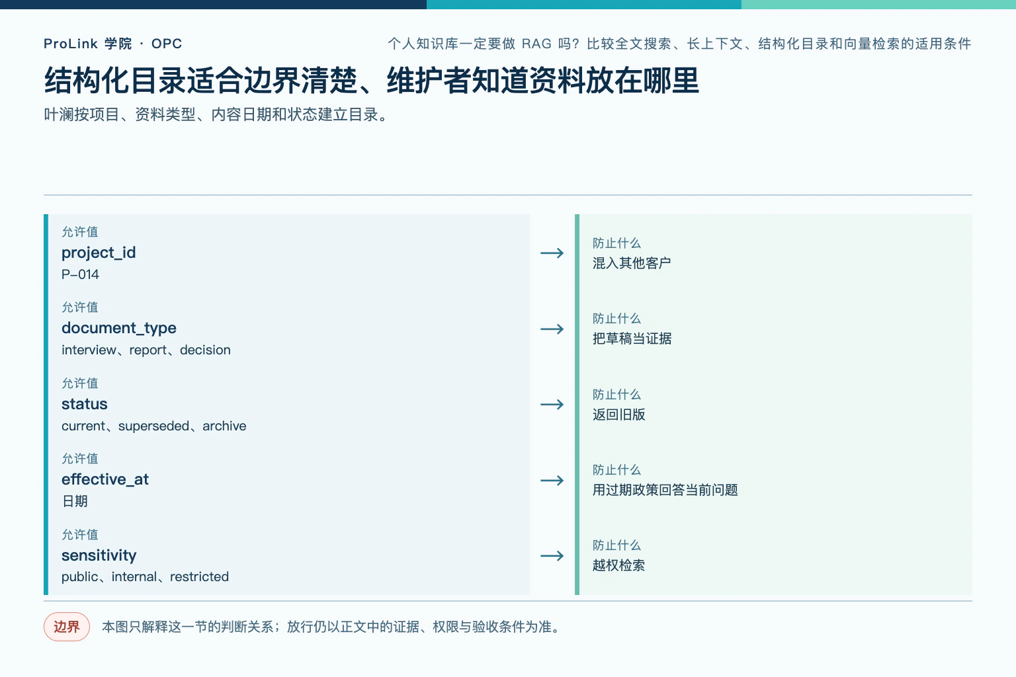Click the 防止什么 label above 越权检索

point(616,545)
